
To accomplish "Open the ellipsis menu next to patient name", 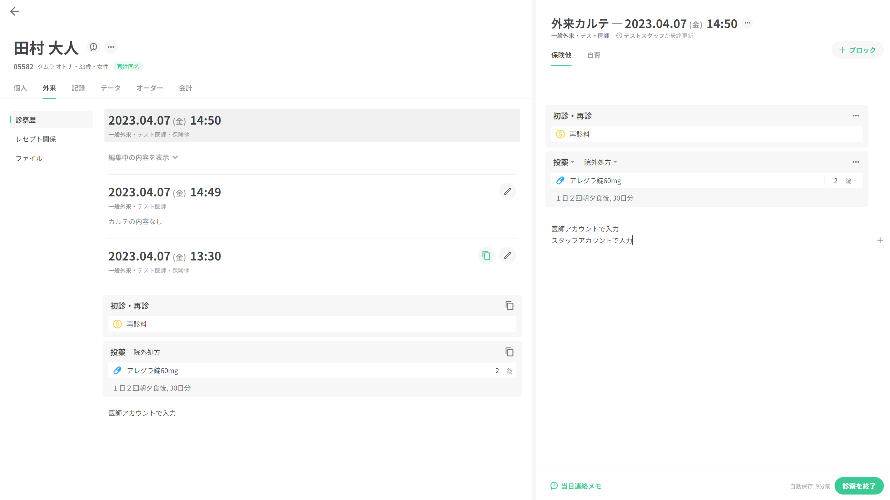I will pyautogui.click(x=111, y=47).
